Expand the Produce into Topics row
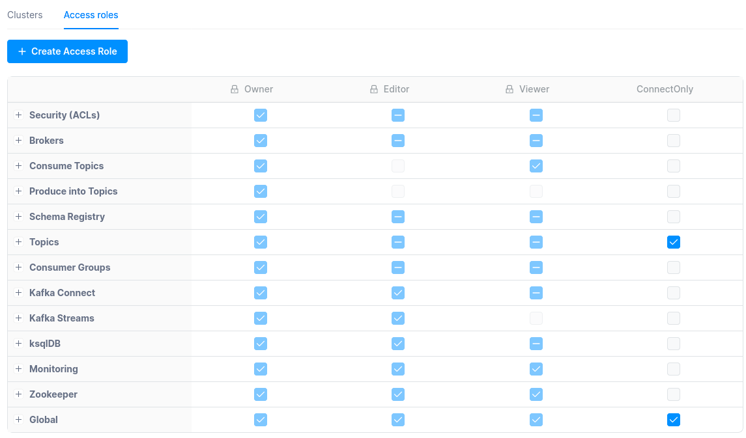This screenshot has height=438, width=746. (18, 191)
